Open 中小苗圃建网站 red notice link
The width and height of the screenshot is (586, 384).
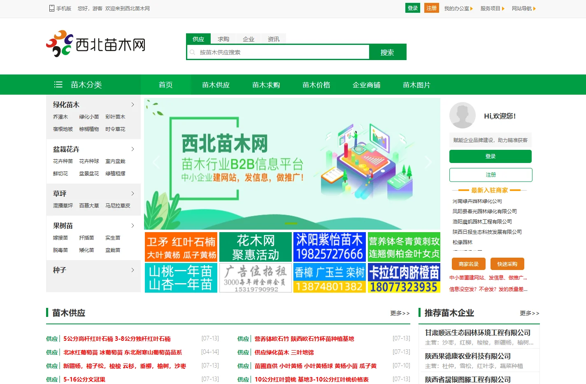point(488,278)
